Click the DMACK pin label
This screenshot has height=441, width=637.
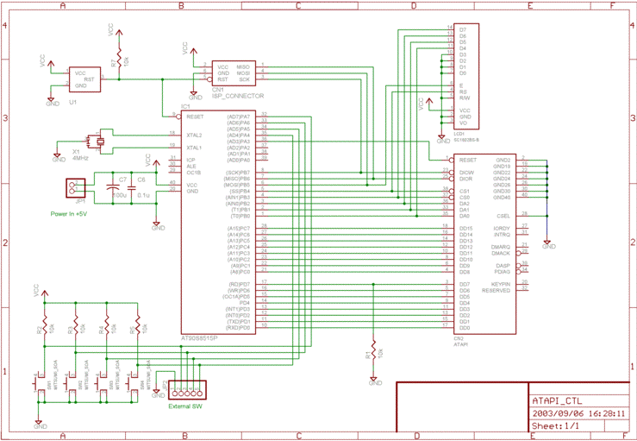click(501, 253)
